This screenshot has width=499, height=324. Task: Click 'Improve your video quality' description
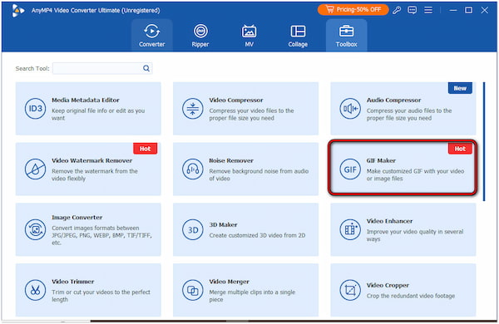pos(415,235)
